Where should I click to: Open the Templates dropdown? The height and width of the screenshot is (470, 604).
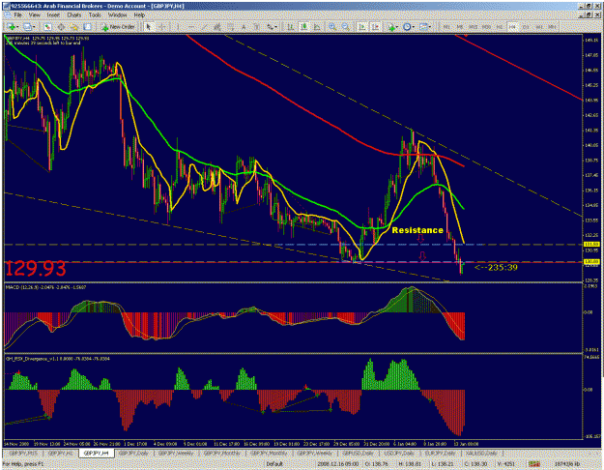tap(425, 27)
